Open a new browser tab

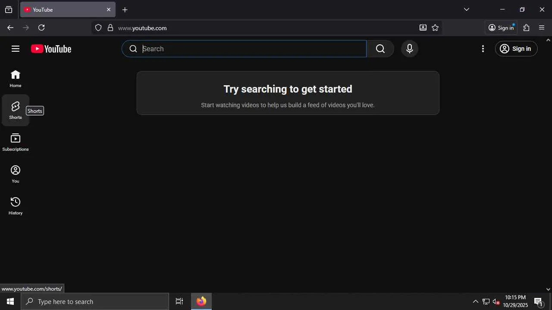(x=125, y=9)
